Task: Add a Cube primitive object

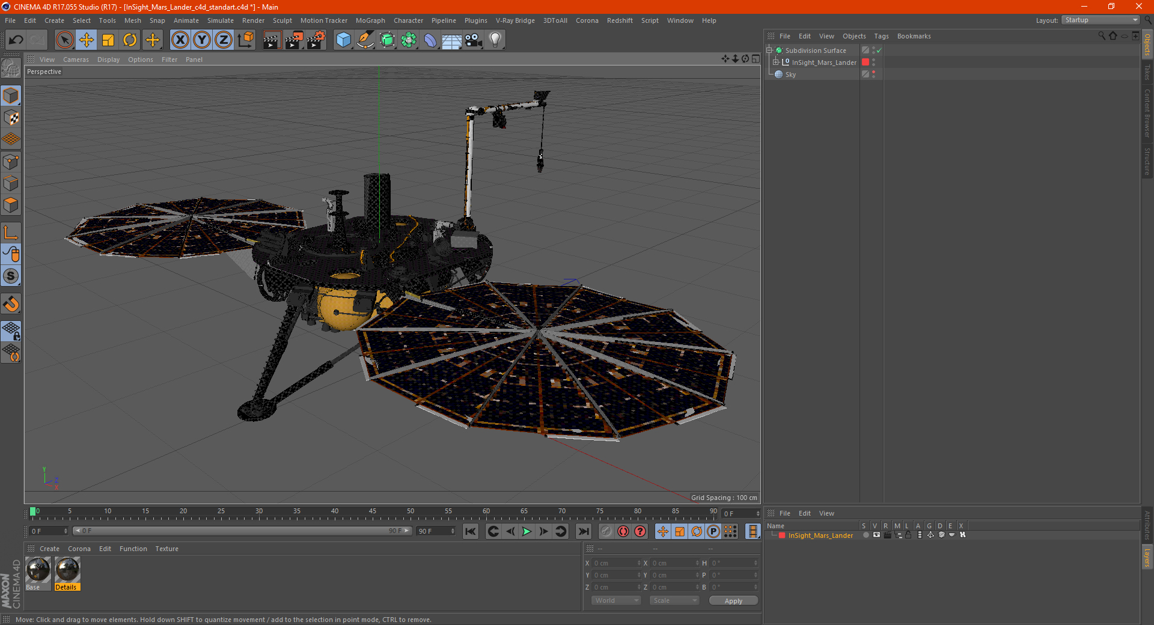Action: coord(343,40)
